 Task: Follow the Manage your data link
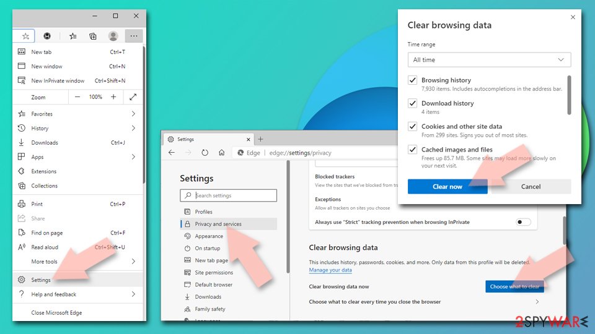(330, 270)
